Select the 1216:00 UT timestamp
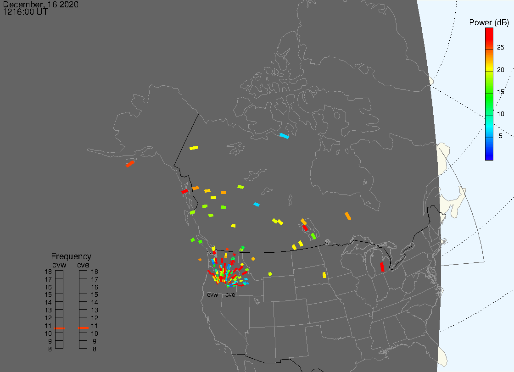Image resolution: width=514 pixels, height=372 pixels. click(x=25, y=12)
